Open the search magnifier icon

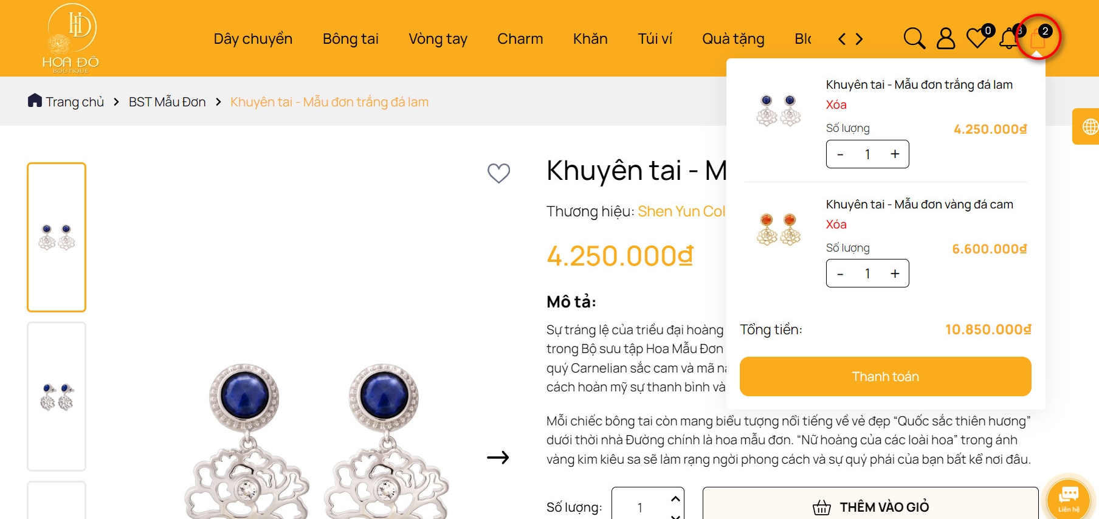tap(914, 38)
